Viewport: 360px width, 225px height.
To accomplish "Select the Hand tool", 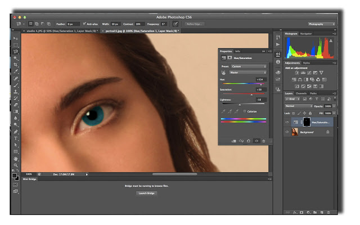I will pos(15,159).
